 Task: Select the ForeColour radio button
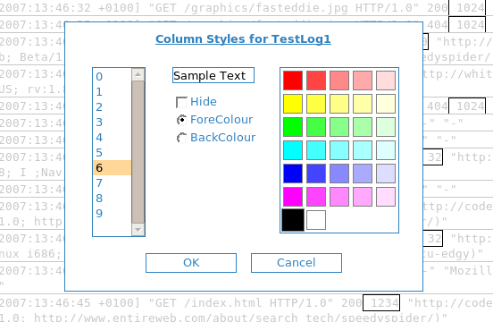181,120
